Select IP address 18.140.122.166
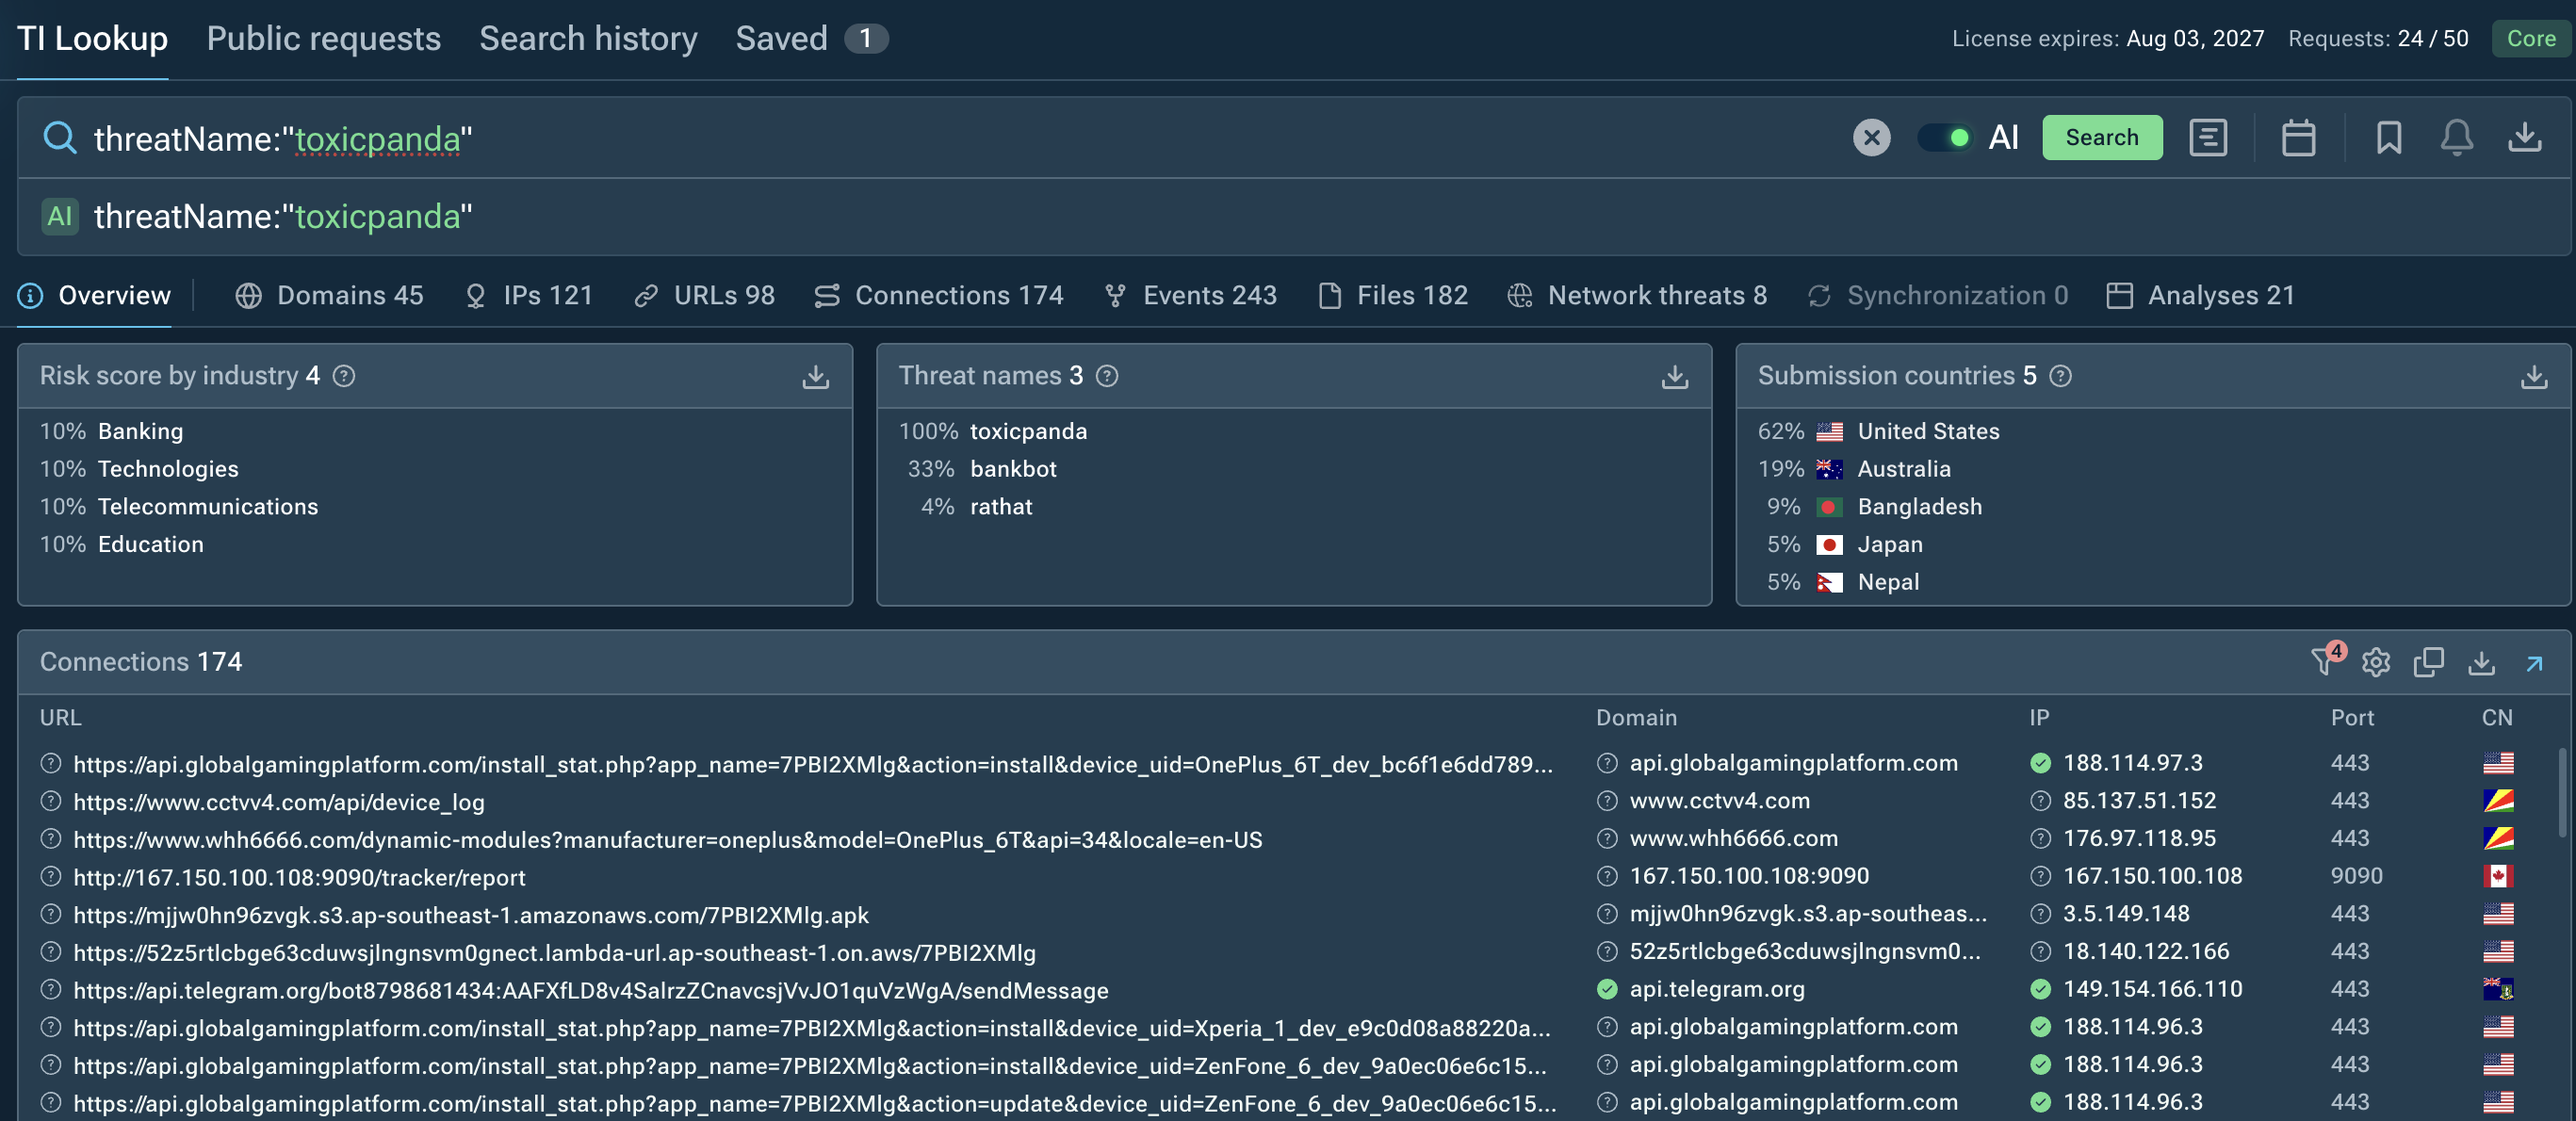This screenshot has width=2576, height=1121. [2145, 951]
